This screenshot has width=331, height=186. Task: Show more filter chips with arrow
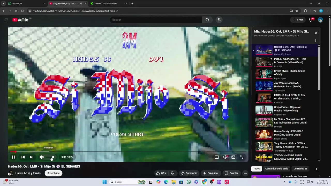(x=316, y=169)
